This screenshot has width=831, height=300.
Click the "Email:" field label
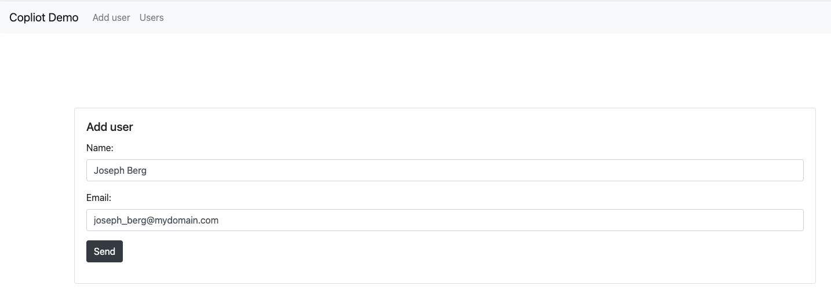pyautogui.click(x=99, y=197)
